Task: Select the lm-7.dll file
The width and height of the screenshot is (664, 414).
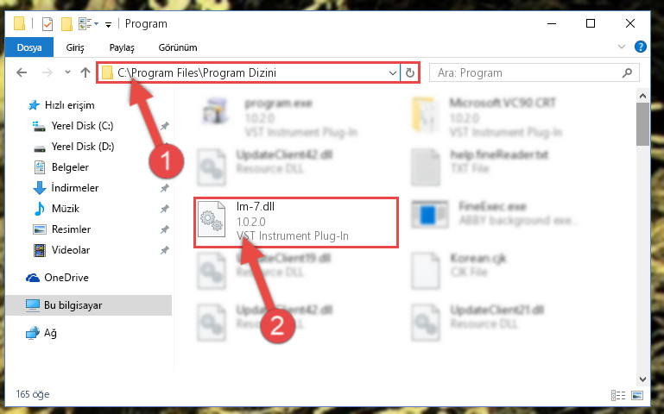Action: pos(296,222)
